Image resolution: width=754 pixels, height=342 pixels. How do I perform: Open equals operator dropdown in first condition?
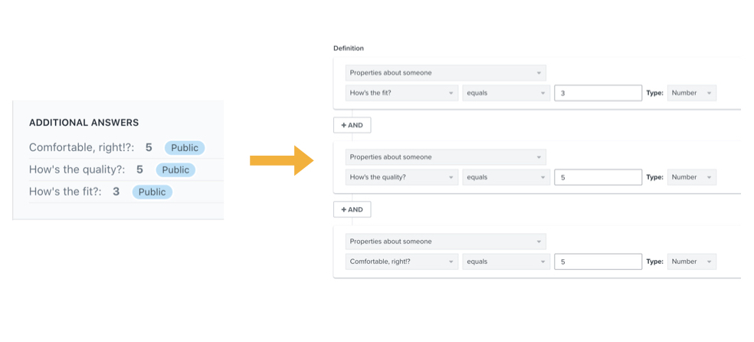[x=505, y=93]
